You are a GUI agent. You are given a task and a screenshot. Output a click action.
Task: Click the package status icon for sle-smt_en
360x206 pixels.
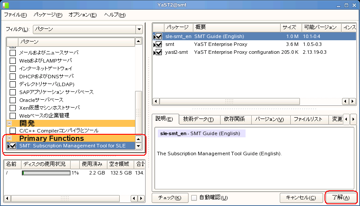tap(158, 36)
